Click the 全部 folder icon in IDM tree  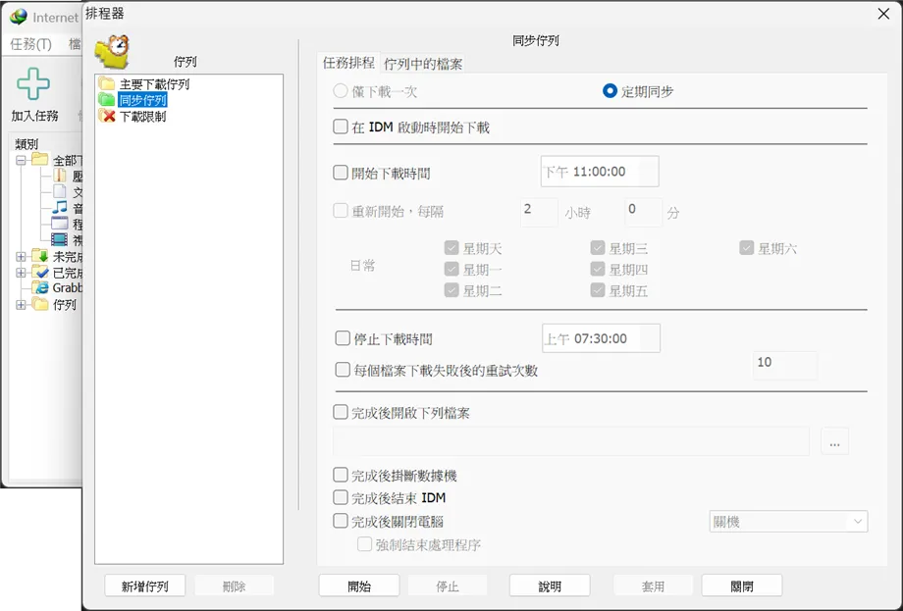pos(40,159)
